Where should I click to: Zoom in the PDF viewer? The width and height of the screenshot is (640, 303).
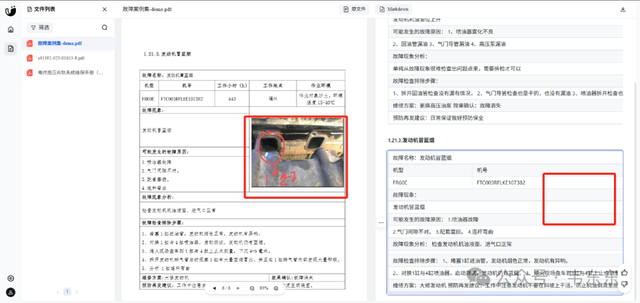276,288
